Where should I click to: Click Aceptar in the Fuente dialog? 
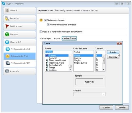(113, 52)
